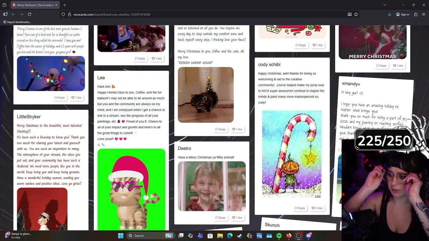The image size is (429, 241).
Task: Open Discord from the taskbar
Action: click(x=308, y=236)
